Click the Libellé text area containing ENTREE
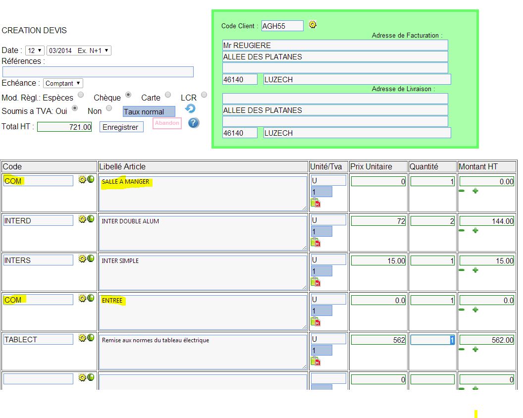The width and height of the screenshot is (523, 418). coord(203,312)
